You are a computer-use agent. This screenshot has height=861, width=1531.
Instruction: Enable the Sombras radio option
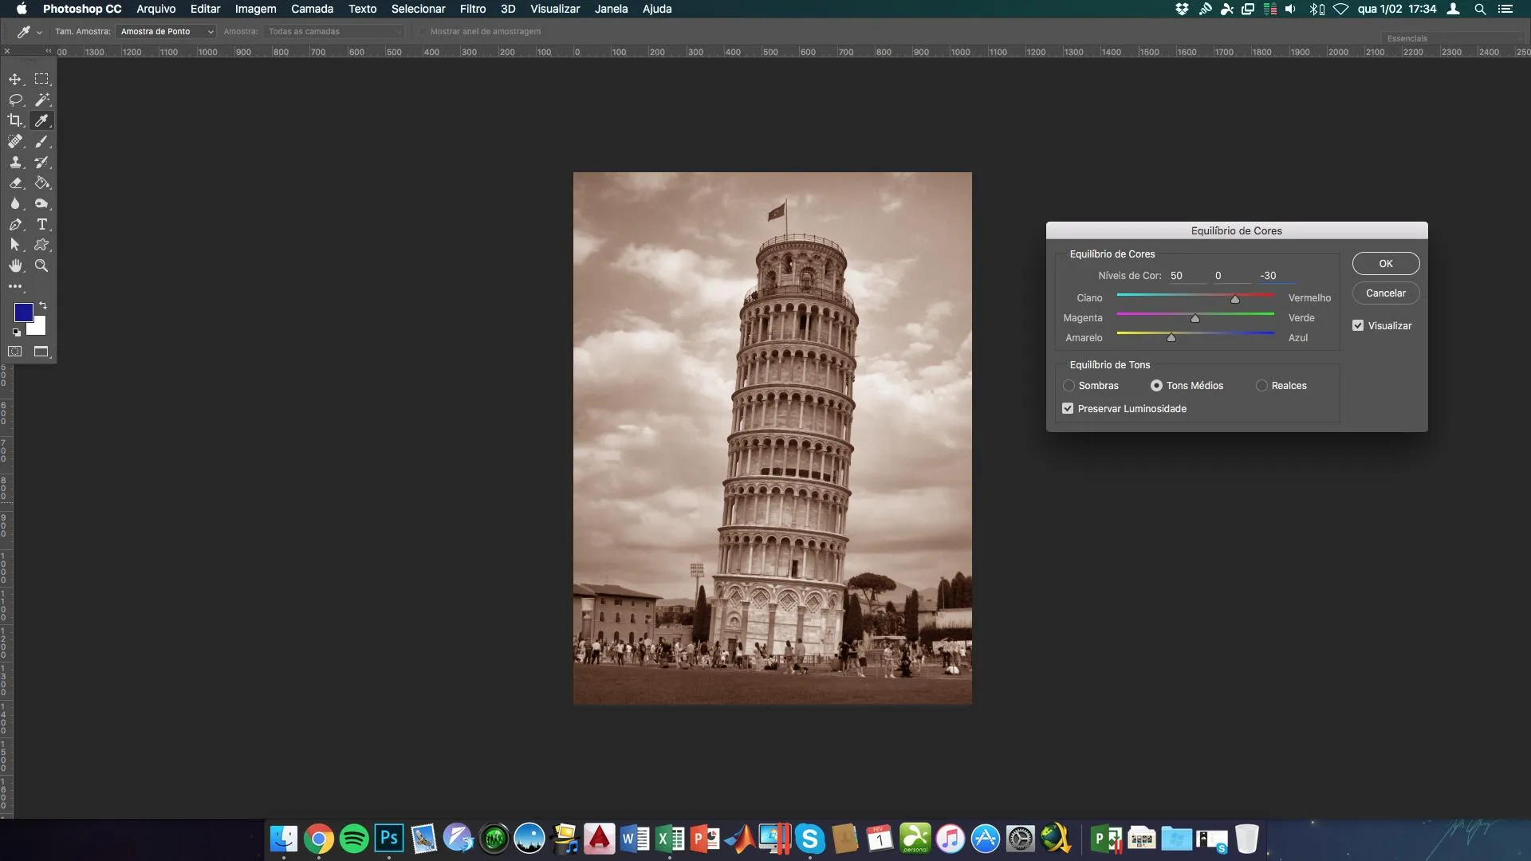point(1069,386)
